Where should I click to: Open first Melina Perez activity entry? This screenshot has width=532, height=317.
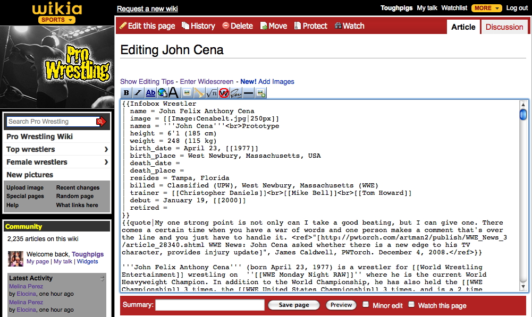pyautogui.click(x=26, y=286)
